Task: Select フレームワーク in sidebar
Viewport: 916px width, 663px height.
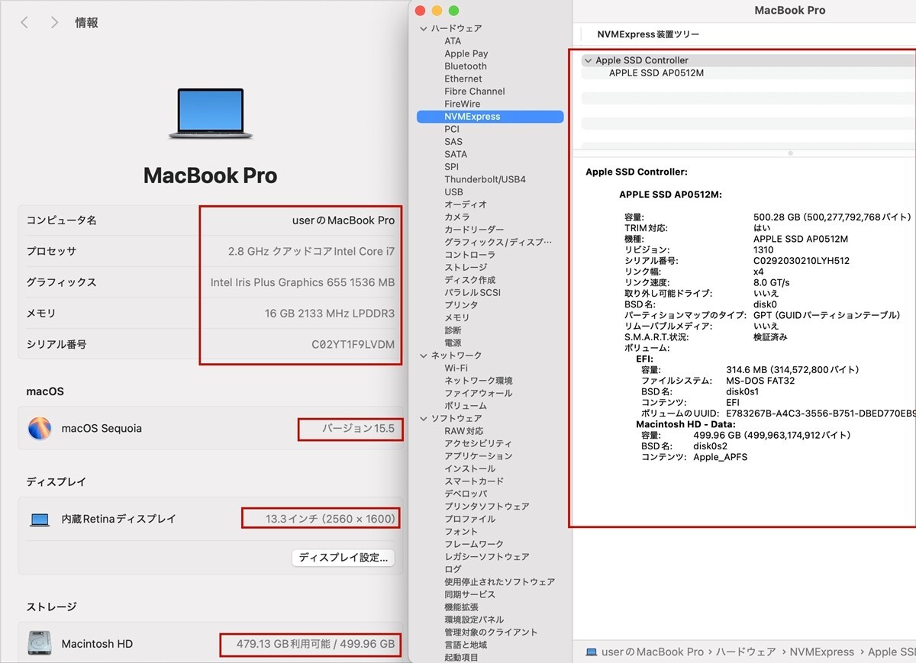Action: pyautogui.click(x=474, y=544)
